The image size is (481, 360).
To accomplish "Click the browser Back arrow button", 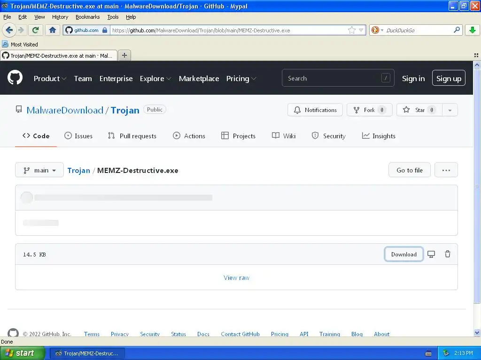I will [x=9, y=30].
